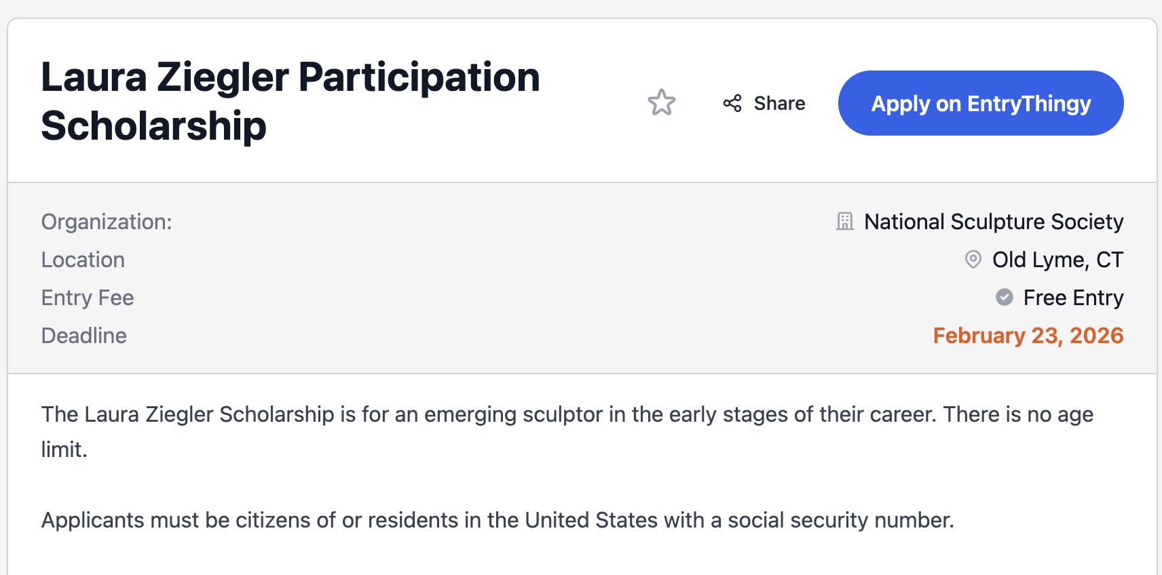Click the word Scholarship in the heading

pyautogui.click(x=154, y=126)
